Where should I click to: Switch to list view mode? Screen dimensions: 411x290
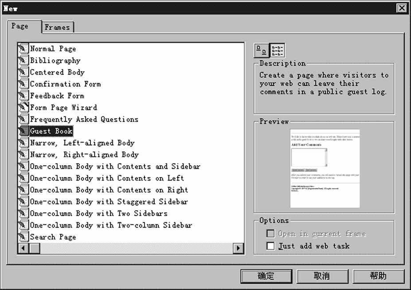click(x=277, y=50)
